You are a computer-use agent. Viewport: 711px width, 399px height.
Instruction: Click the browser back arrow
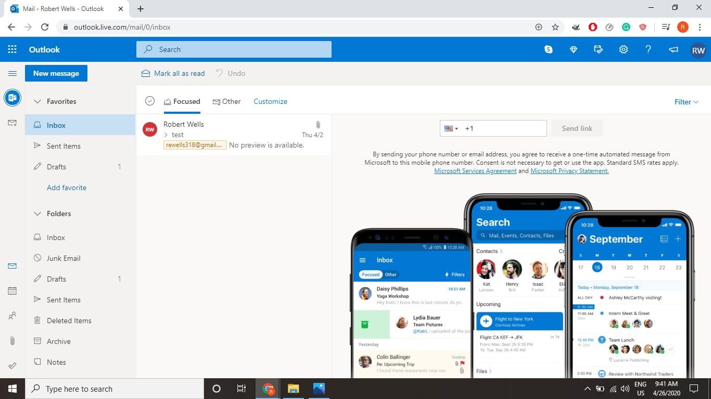coord(11,27)
